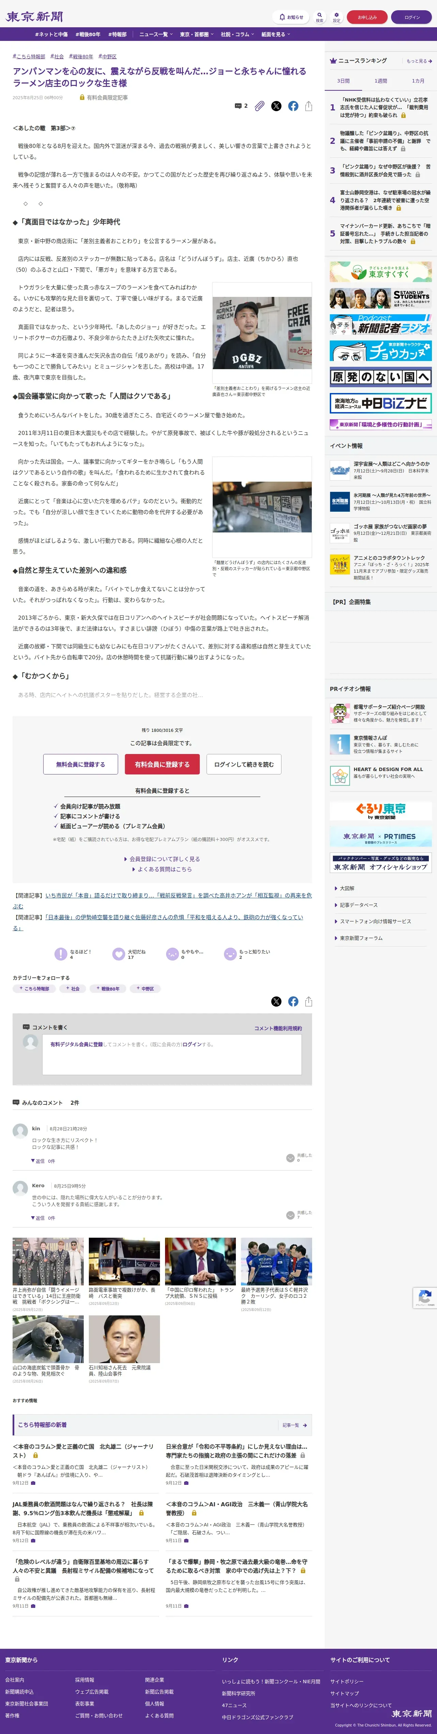Image resolution: width=437 pixels, height=1734 pixels.
Task: Follow the こちら特報部 category
Action: point(34,988)
